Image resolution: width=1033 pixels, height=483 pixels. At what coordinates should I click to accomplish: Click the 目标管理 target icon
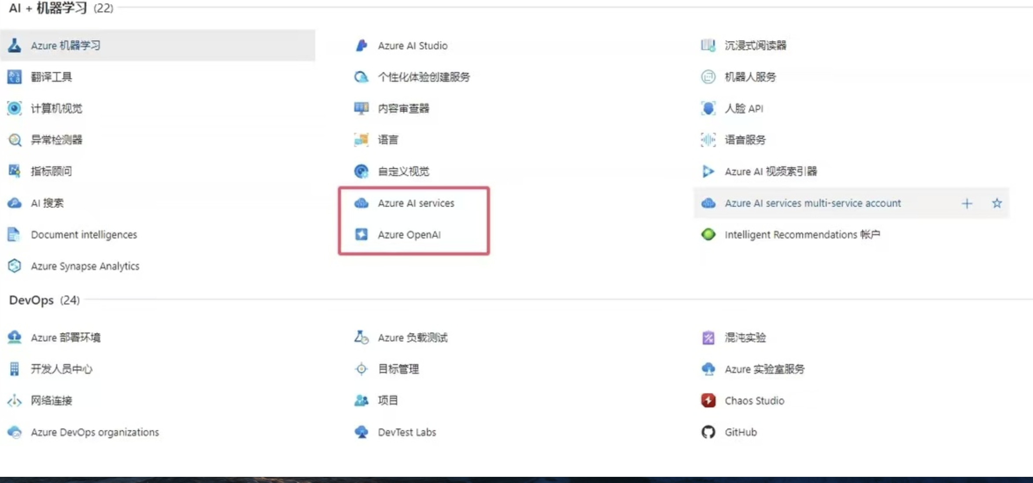click(x=362, y=369)
